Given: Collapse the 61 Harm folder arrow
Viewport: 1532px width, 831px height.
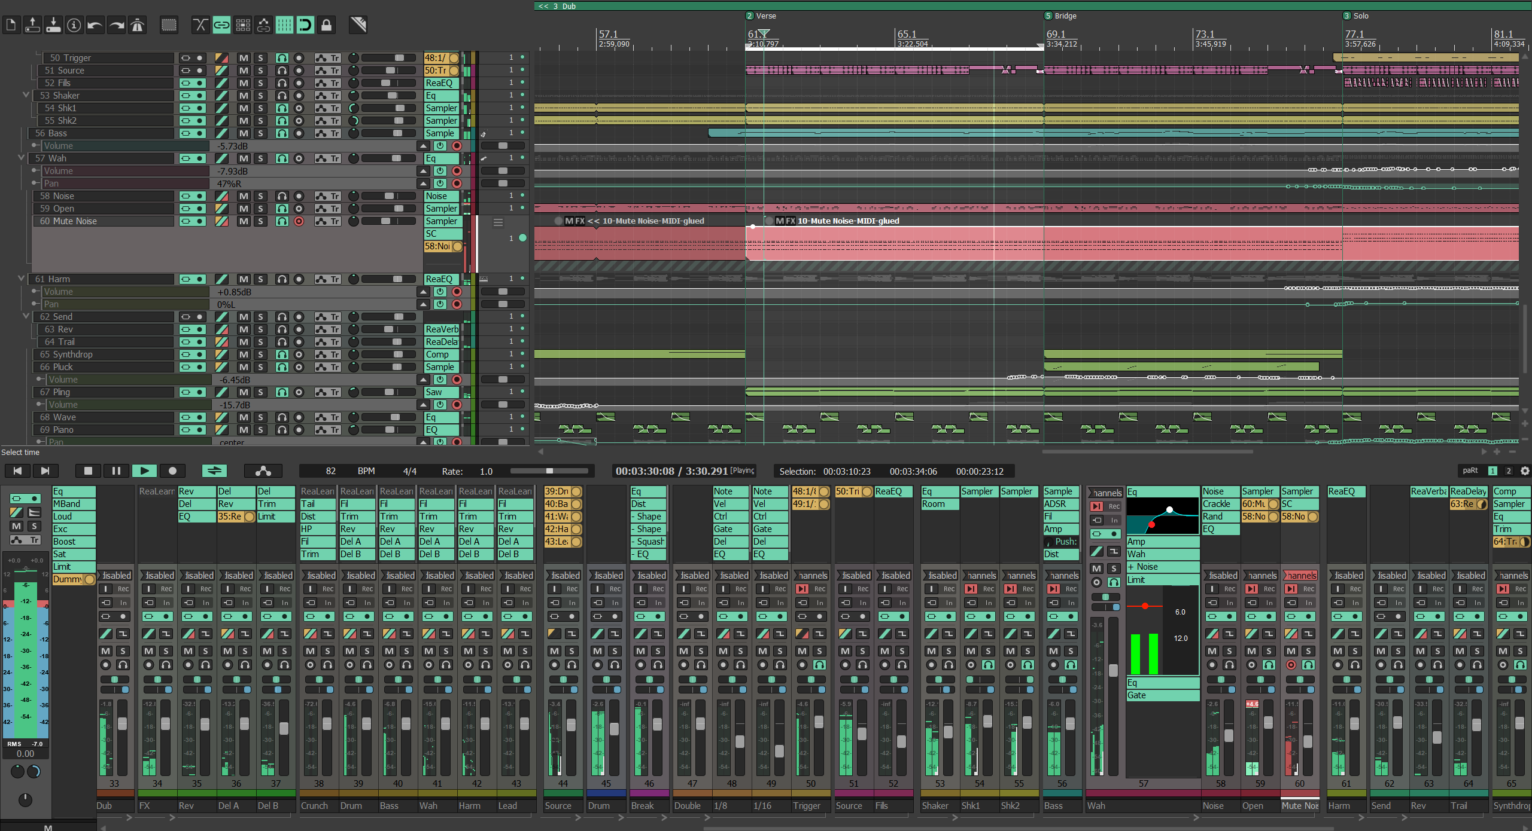Looking at the screenshot, I should pos(22,279).
